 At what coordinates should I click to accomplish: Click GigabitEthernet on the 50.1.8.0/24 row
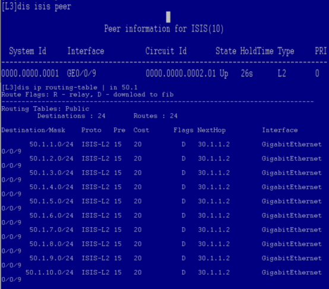pyautogui.click(x=292, y=244)
